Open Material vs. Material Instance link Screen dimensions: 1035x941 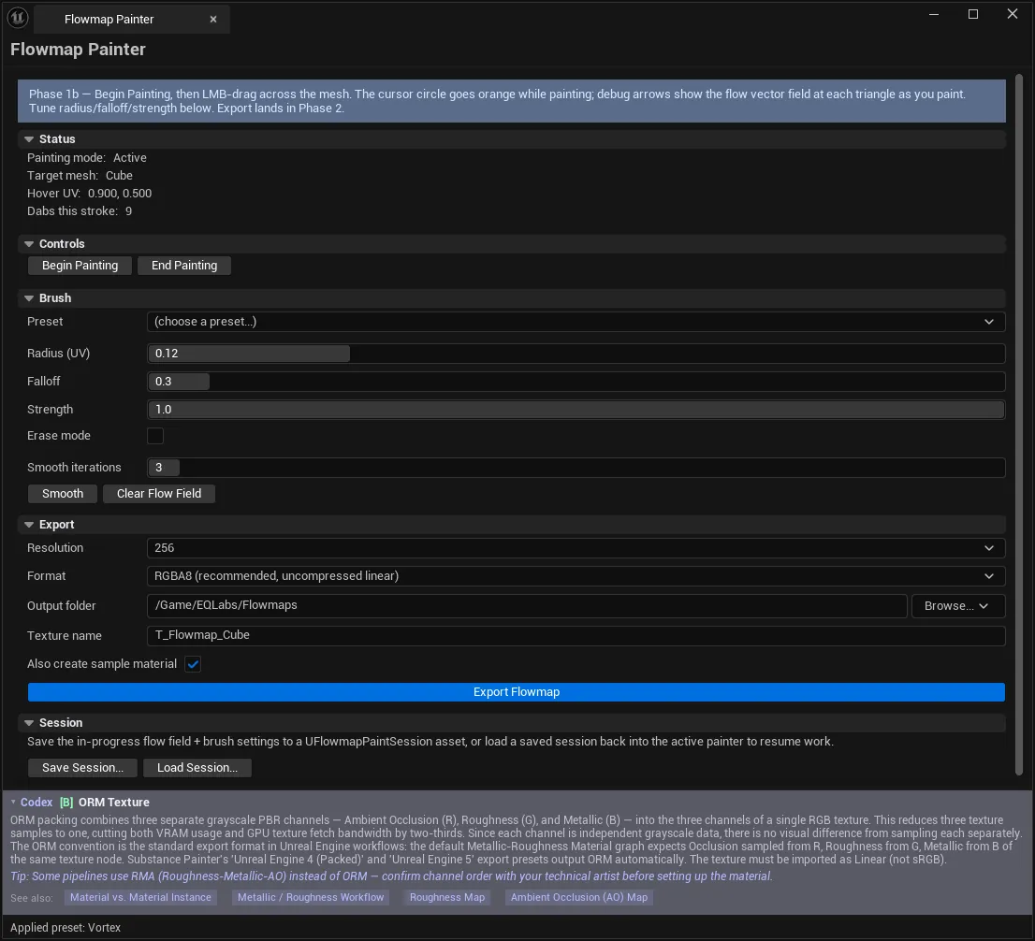click(x=140, y=897)
